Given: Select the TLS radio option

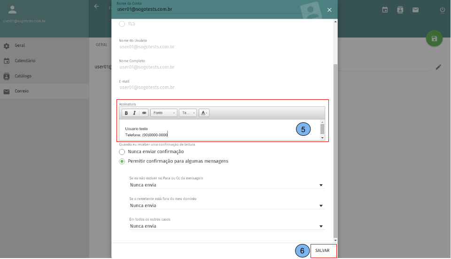Looking at the screenshot, I should click(x=122, y=23).
